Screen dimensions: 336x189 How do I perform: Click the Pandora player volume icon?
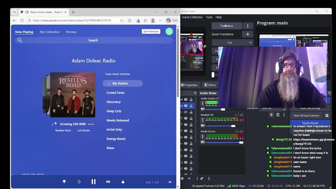(170, 182)
